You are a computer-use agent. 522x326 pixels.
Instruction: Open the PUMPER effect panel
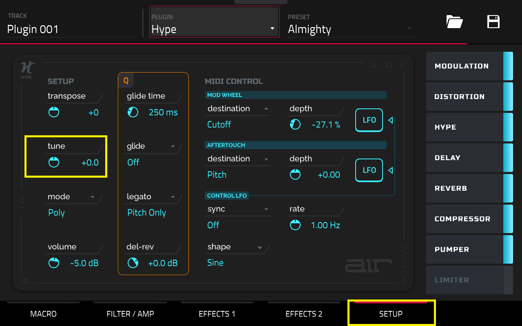click(464, 249)
